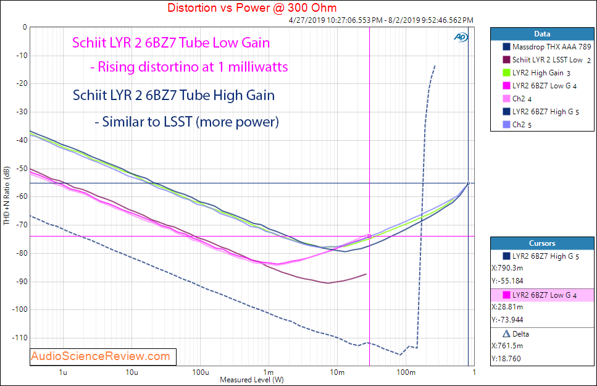Click the LYR2 6BZ7 Low G legend swatch
Viewport: 597px width, 386px height.
tap(506, 86)
